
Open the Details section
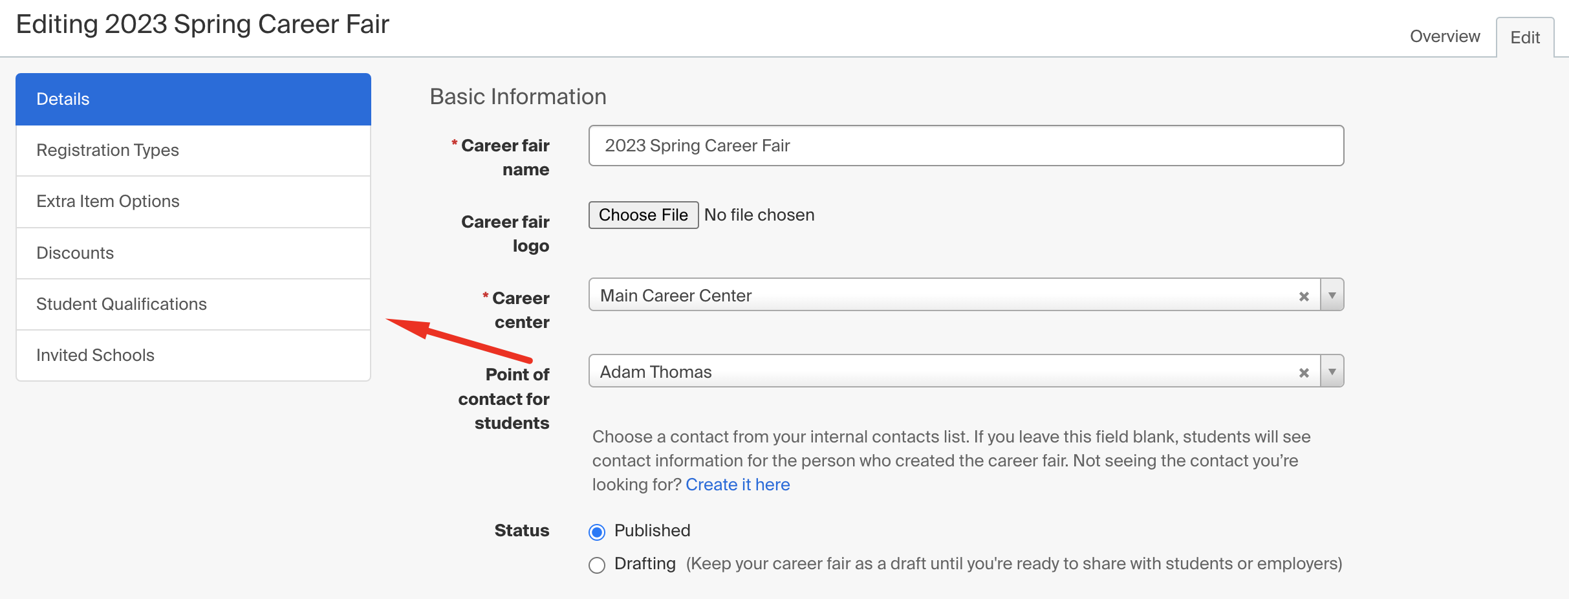[x=193, y=99]
